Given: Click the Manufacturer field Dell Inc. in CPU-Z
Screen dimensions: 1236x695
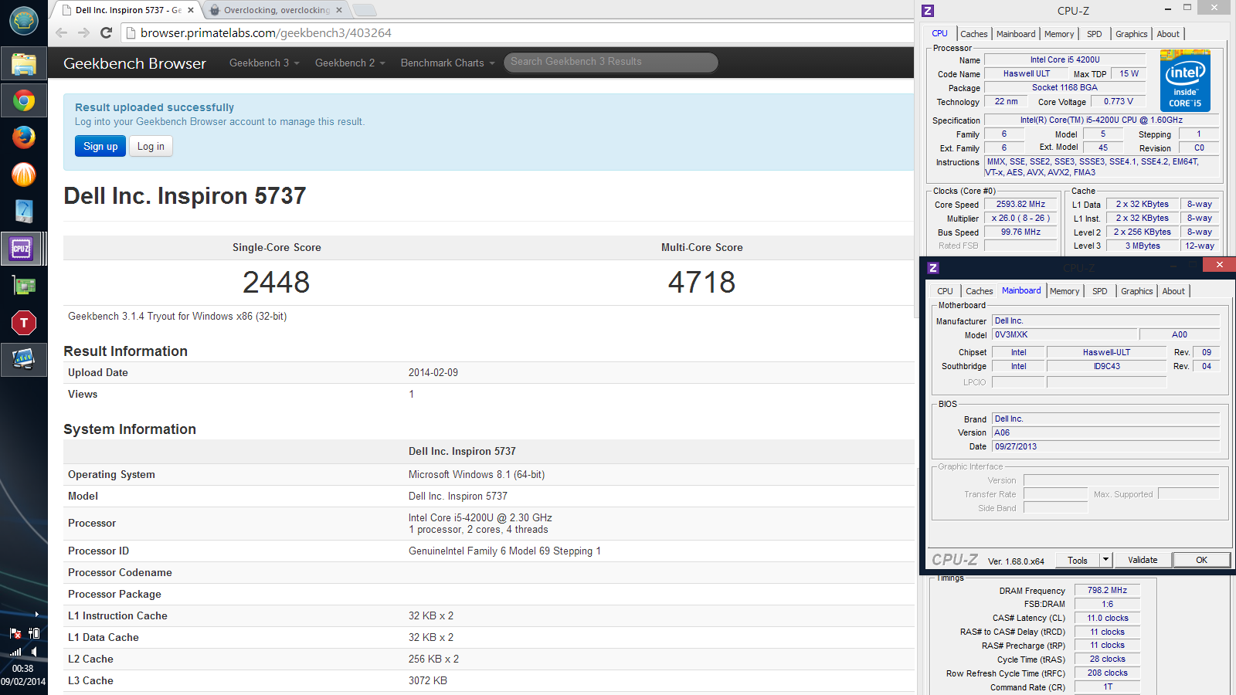Looking at the screenshot, I should (1106, 320).
